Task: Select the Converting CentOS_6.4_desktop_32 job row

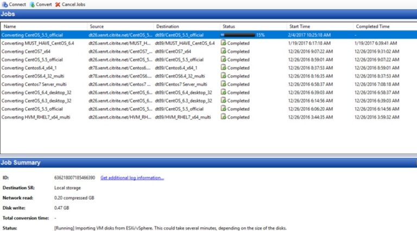Action: [x=36, y=93]
